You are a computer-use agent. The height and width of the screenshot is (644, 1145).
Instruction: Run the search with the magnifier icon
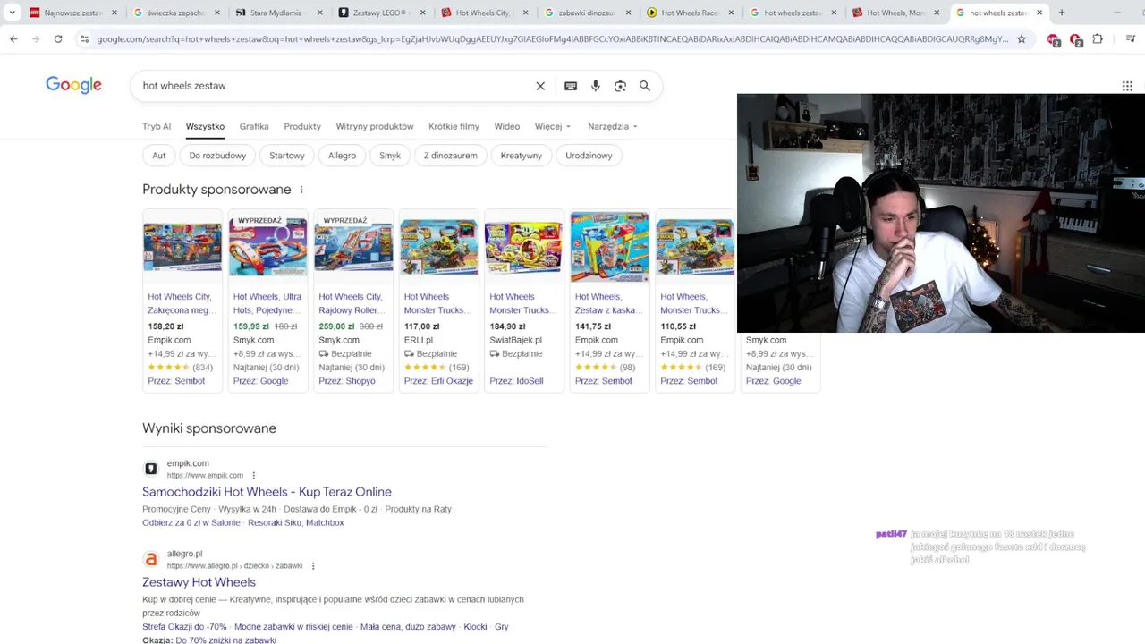(x=645, y=86)
